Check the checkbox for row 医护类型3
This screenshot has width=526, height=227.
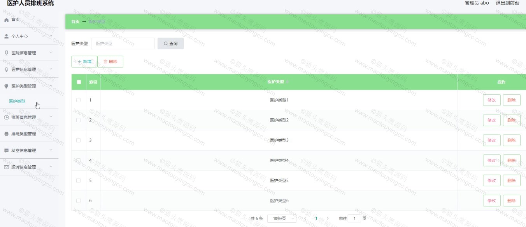[78, 140]
